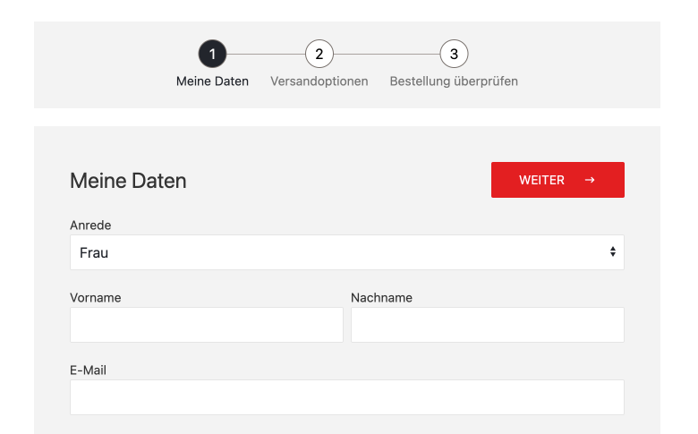The image size is (698, 434).
Task: Open the Bestellung überprüfen step label
Action: point(454,81)
